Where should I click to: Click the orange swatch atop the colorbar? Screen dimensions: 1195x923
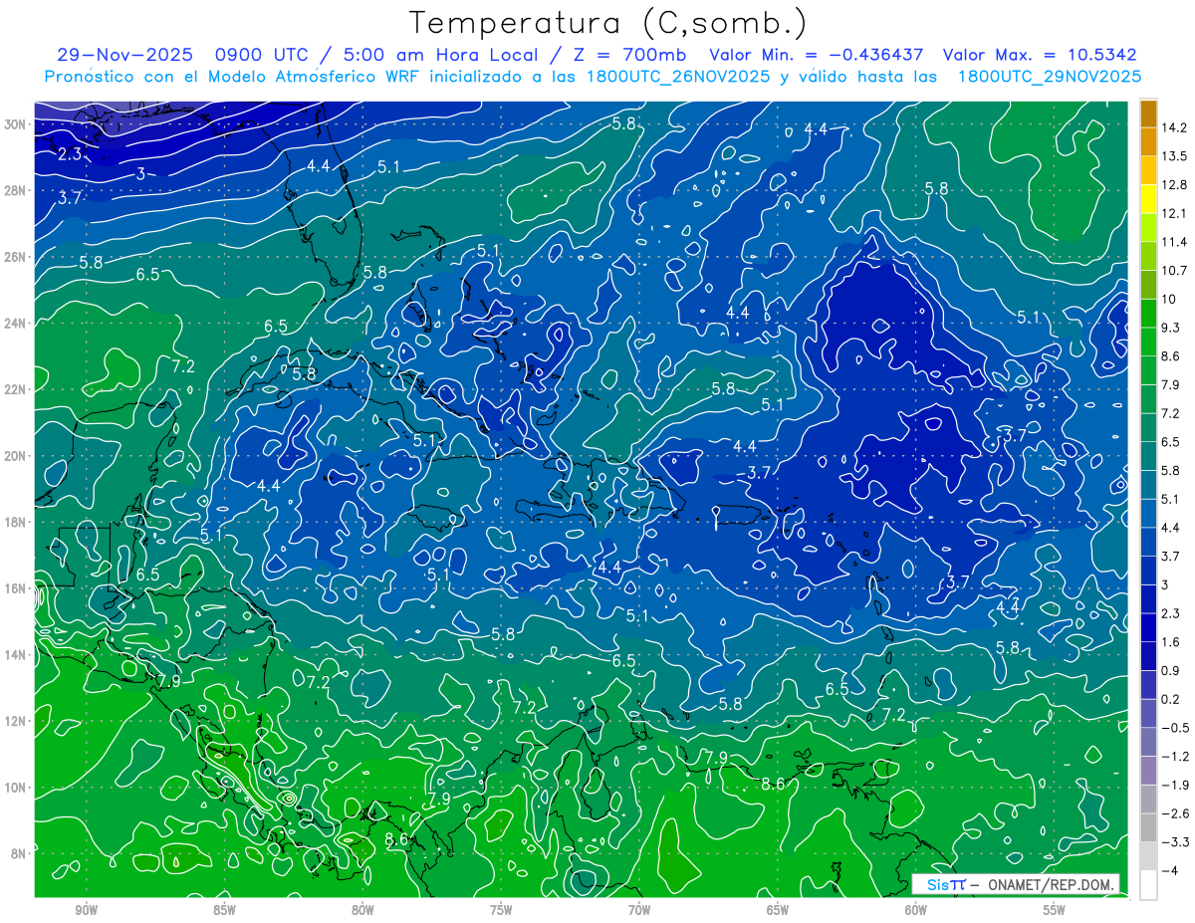1148,114
